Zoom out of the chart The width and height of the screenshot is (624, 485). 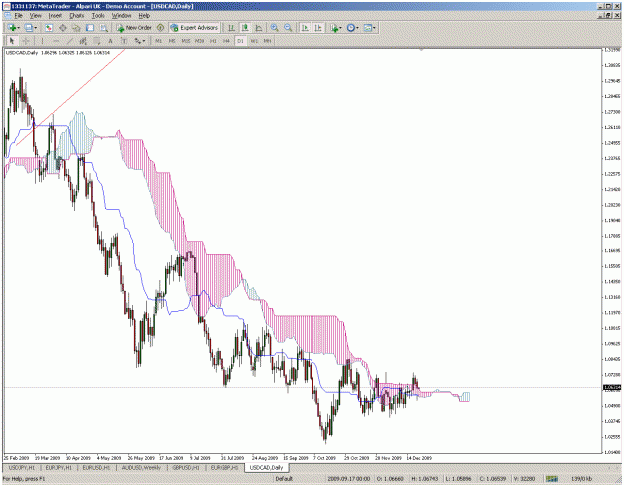click(288, 28)
